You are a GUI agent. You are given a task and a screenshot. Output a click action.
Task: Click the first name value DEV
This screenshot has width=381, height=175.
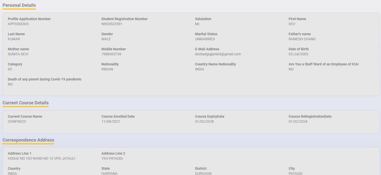[292, 24]
